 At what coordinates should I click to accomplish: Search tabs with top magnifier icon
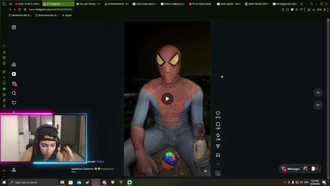click(311, 4)
